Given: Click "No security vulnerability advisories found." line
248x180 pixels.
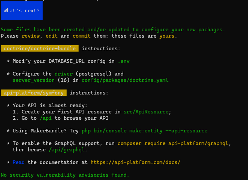Looking at the screenshot, I should coord(65,175).
